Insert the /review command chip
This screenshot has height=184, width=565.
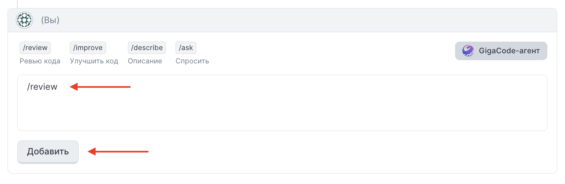35,48
